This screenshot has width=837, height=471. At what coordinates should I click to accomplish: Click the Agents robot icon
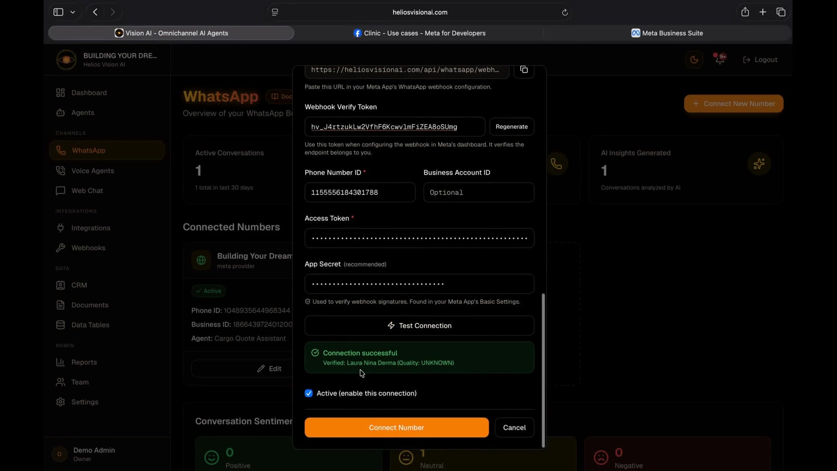coord(61,113)
